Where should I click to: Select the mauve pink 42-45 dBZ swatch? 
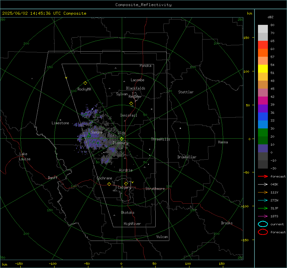point(263,92)
